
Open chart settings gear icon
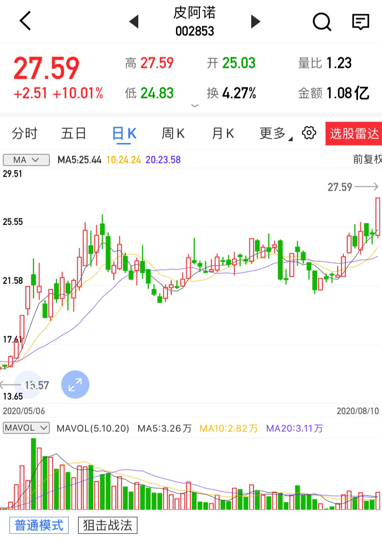pos(309,133)
